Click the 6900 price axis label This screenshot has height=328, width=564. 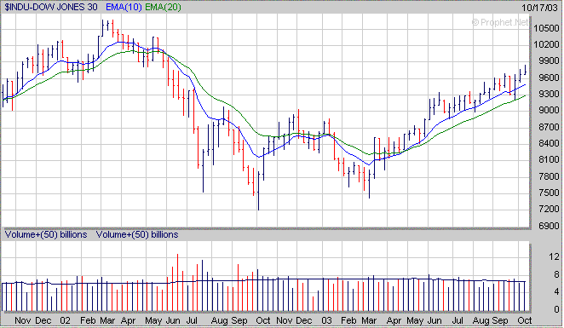point(549,226)
